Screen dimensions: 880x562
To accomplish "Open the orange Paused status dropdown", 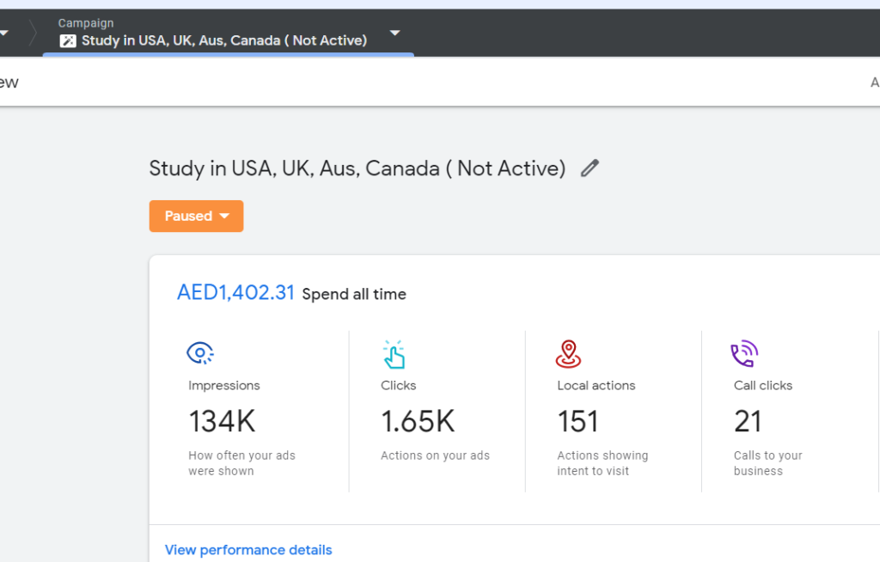I will 196,217.
